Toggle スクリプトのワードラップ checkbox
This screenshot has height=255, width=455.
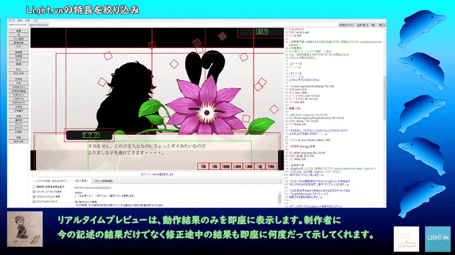34,202
